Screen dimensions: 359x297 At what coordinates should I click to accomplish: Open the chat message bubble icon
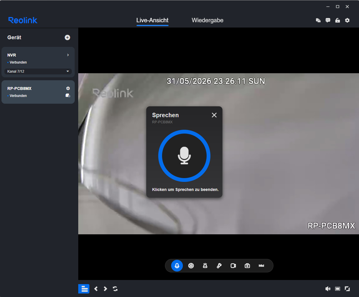[x=328, y=20]
